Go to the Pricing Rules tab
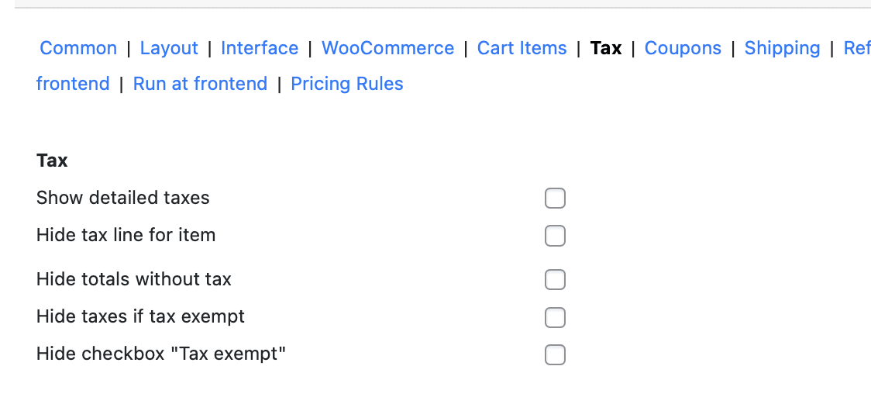 (346, 84)
